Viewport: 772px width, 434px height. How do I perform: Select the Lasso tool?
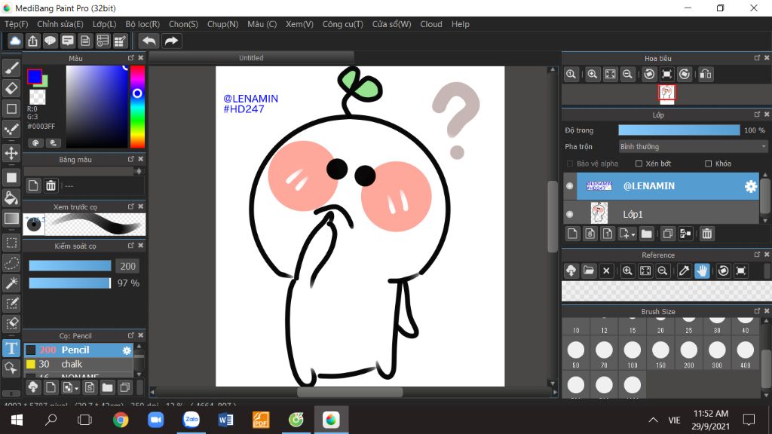[11, 263]
